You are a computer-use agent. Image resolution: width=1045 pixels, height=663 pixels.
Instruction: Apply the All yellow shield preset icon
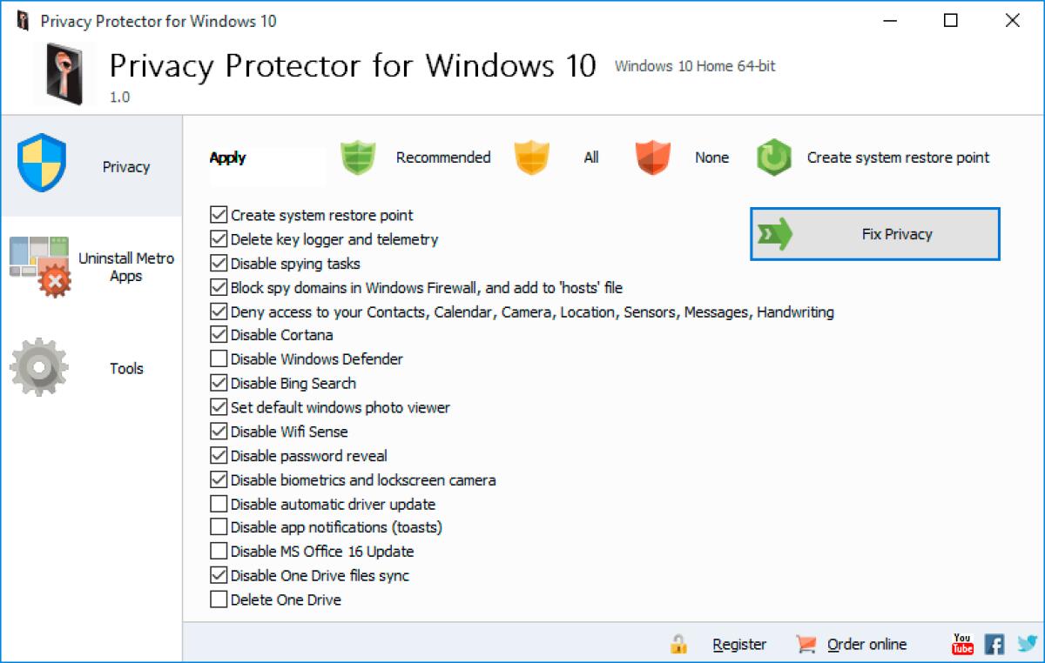tap(532, 158)
